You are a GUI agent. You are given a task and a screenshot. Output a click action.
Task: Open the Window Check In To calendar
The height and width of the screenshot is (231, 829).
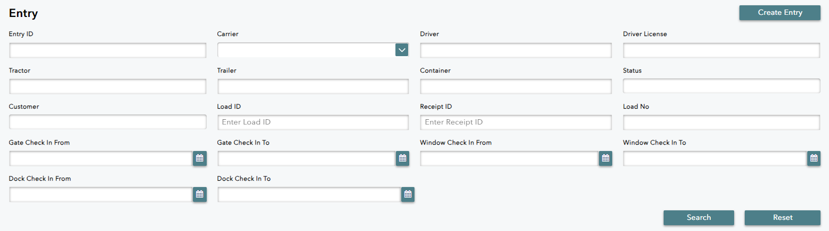point(814,158)
